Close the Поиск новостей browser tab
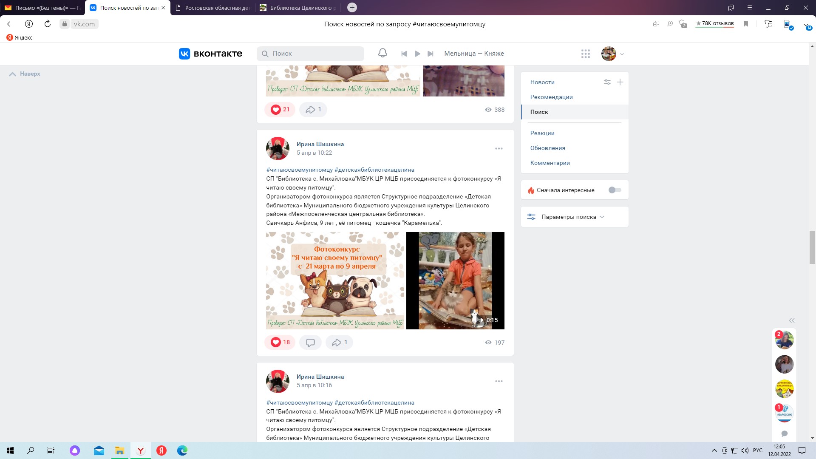 pos(163,8)
